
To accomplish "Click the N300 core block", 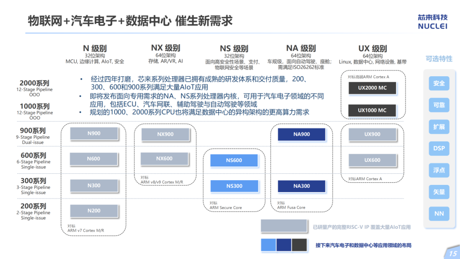I will pos(94,185).
